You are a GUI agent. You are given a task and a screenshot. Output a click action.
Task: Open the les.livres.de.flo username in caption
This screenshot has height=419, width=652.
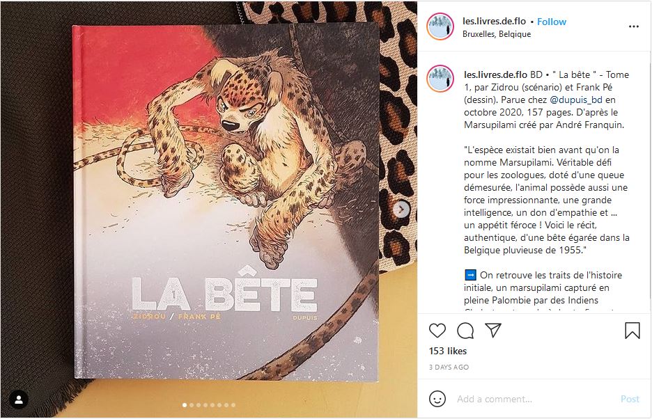(495, 75)
